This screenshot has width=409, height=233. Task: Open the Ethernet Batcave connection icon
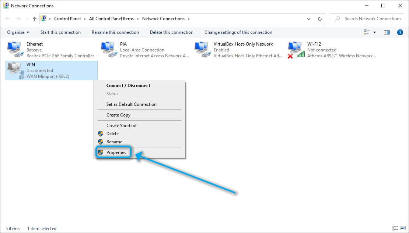(x=15, y=49)
